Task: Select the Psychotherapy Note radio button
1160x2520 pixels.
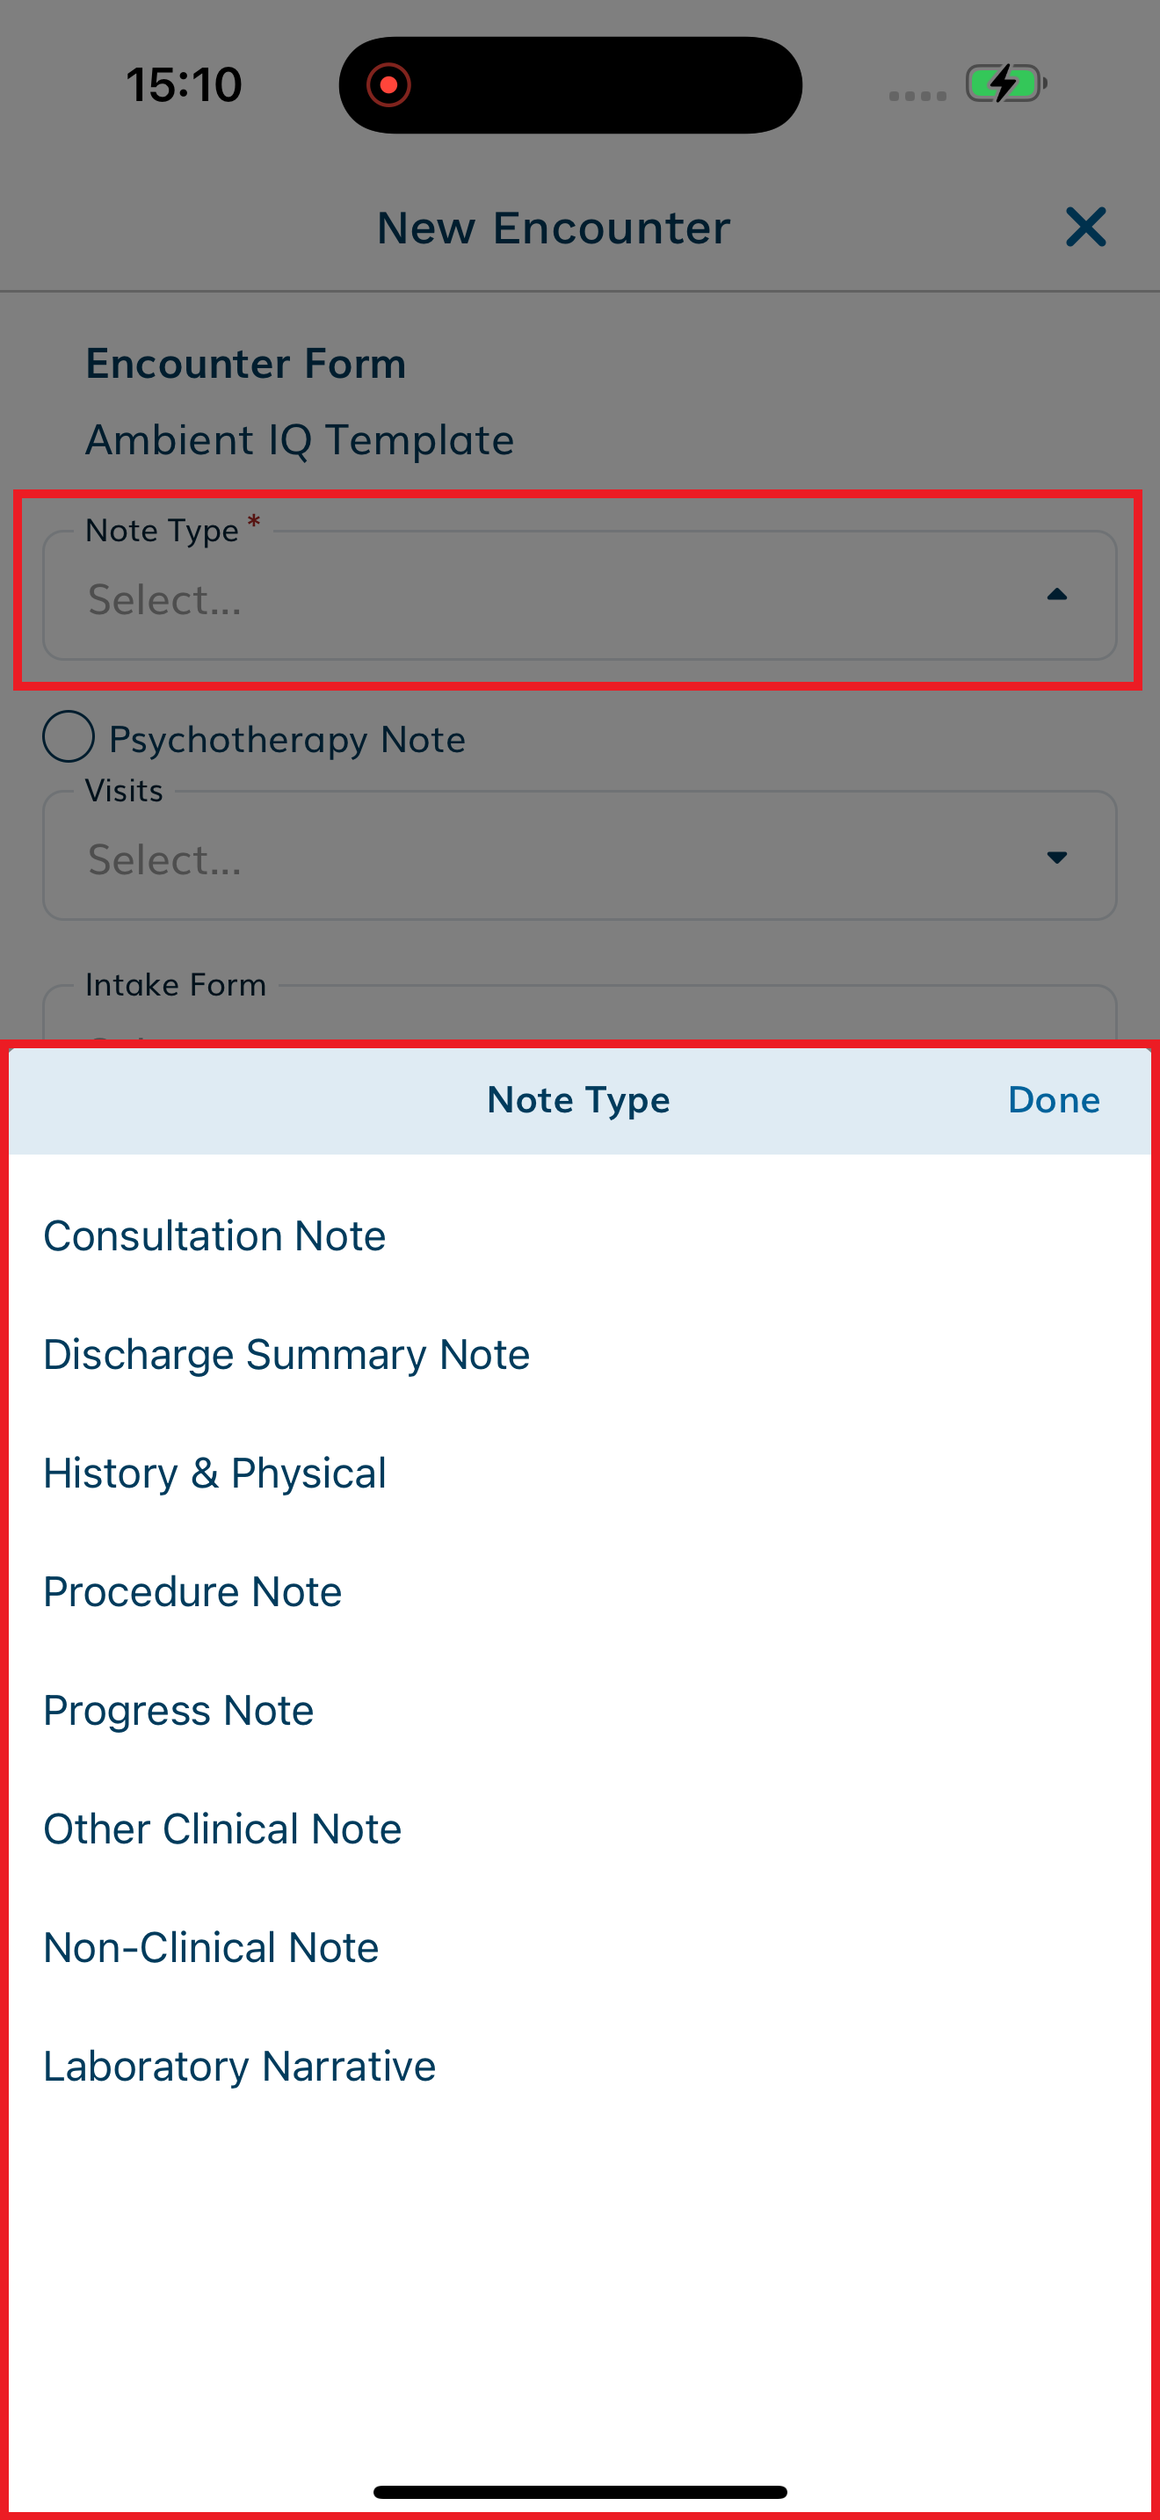Action: (69, 736)
